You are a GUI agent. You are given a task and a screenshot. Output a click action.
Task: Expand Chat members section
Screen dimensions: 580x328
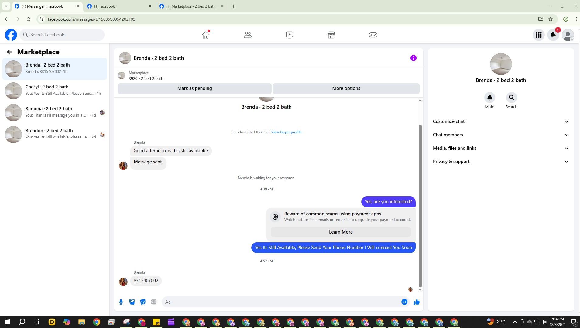(501, 135)
